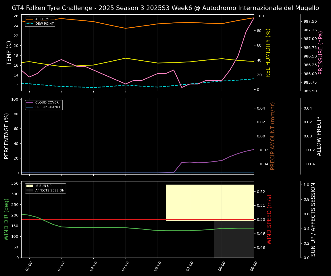Click the SUN UP / AFFECTS SESSION axis label
Screen dimensions: 331x276
(313, 220)
